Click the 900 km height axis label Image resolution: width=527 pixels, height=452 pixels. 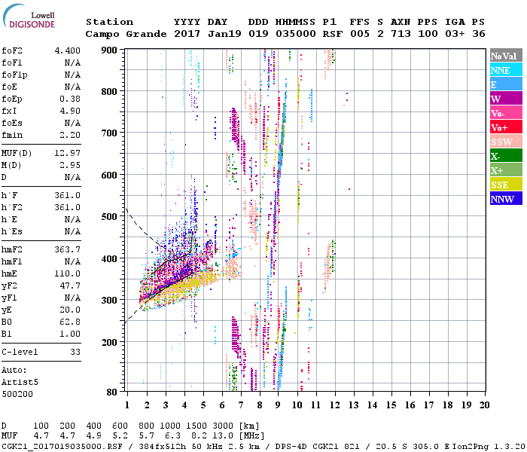pos(111,50)
